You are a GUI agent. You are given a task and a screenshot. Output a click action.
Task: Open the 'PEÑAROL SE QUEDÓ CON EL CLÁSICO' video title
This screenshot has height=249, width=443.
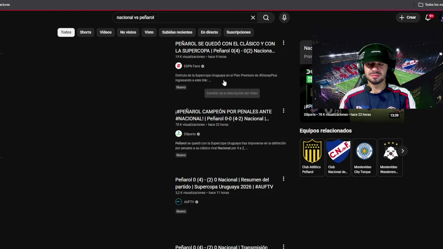click(x=225, y=47)
